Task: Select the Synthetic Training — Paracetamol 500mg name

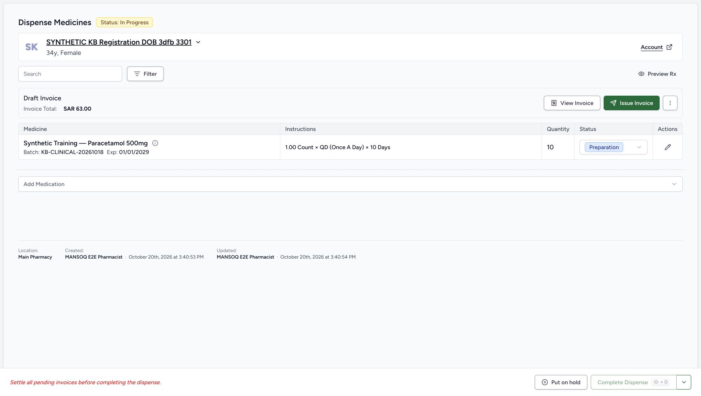Action: click(x=86, y=143)
